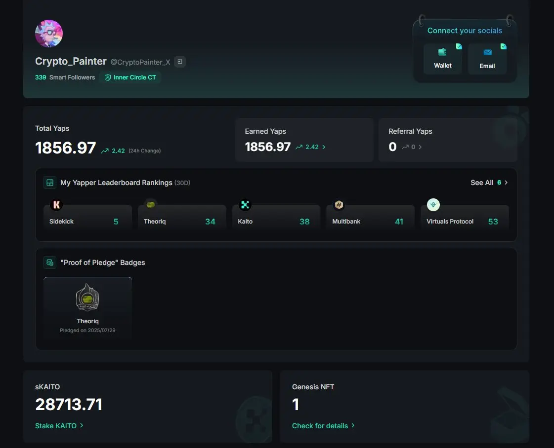Click the leaderboard grid icon
The width and height of the screenshot is (554, 448).
pos(50,183)
